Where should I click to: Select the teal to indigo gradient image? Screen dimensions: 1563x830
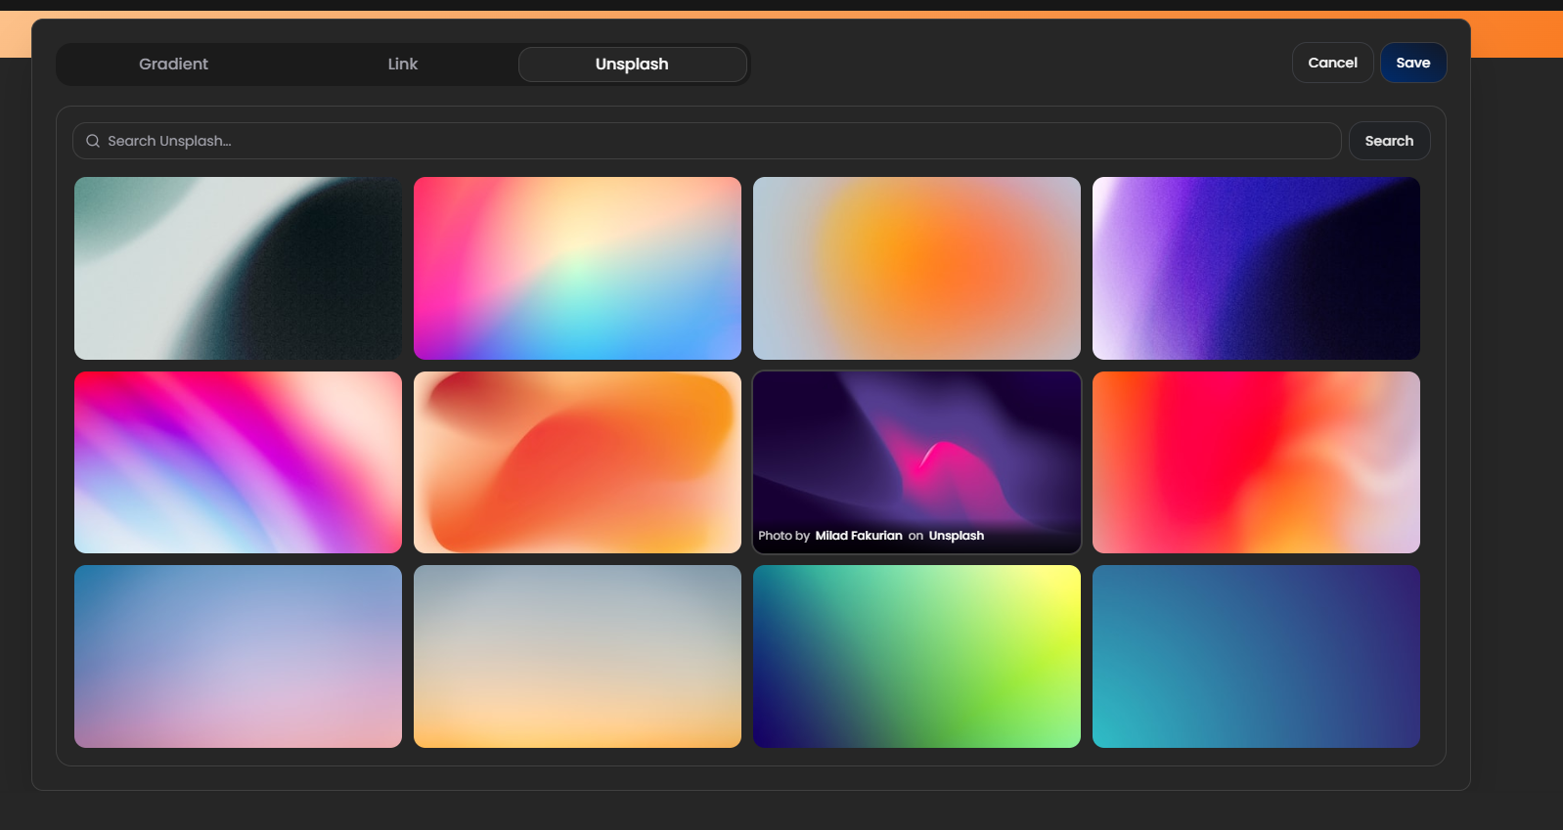(x=1256, y=656)
